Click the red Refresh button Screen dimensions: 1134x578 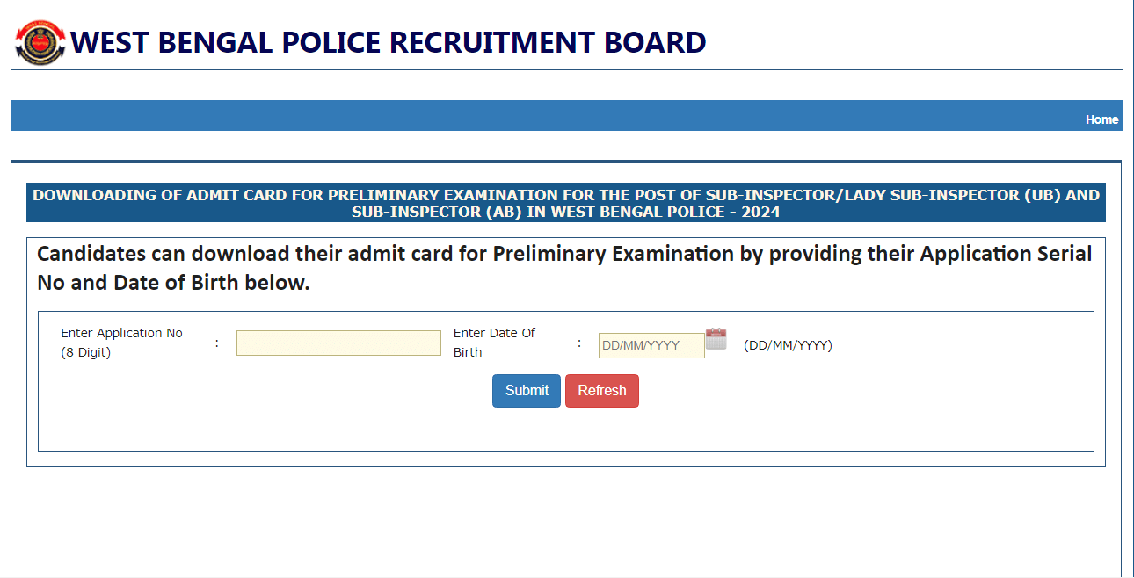click(x=601, y=391)
